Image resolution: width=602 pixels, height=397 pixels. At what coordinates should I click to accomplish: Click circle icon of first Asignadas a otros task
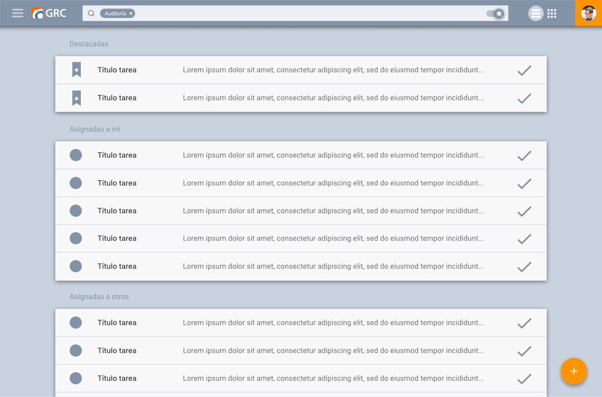click(76, 322)
